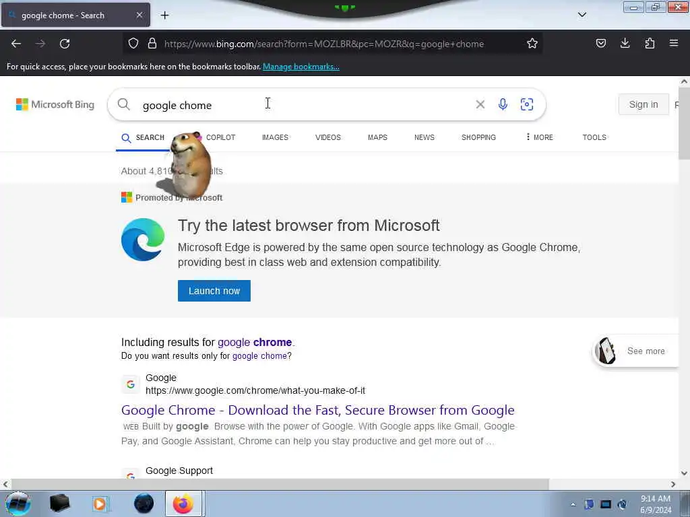Click the Bing search magnifier icon
Image resolution: width=690 pixels, height=517 pixels.
124,104
